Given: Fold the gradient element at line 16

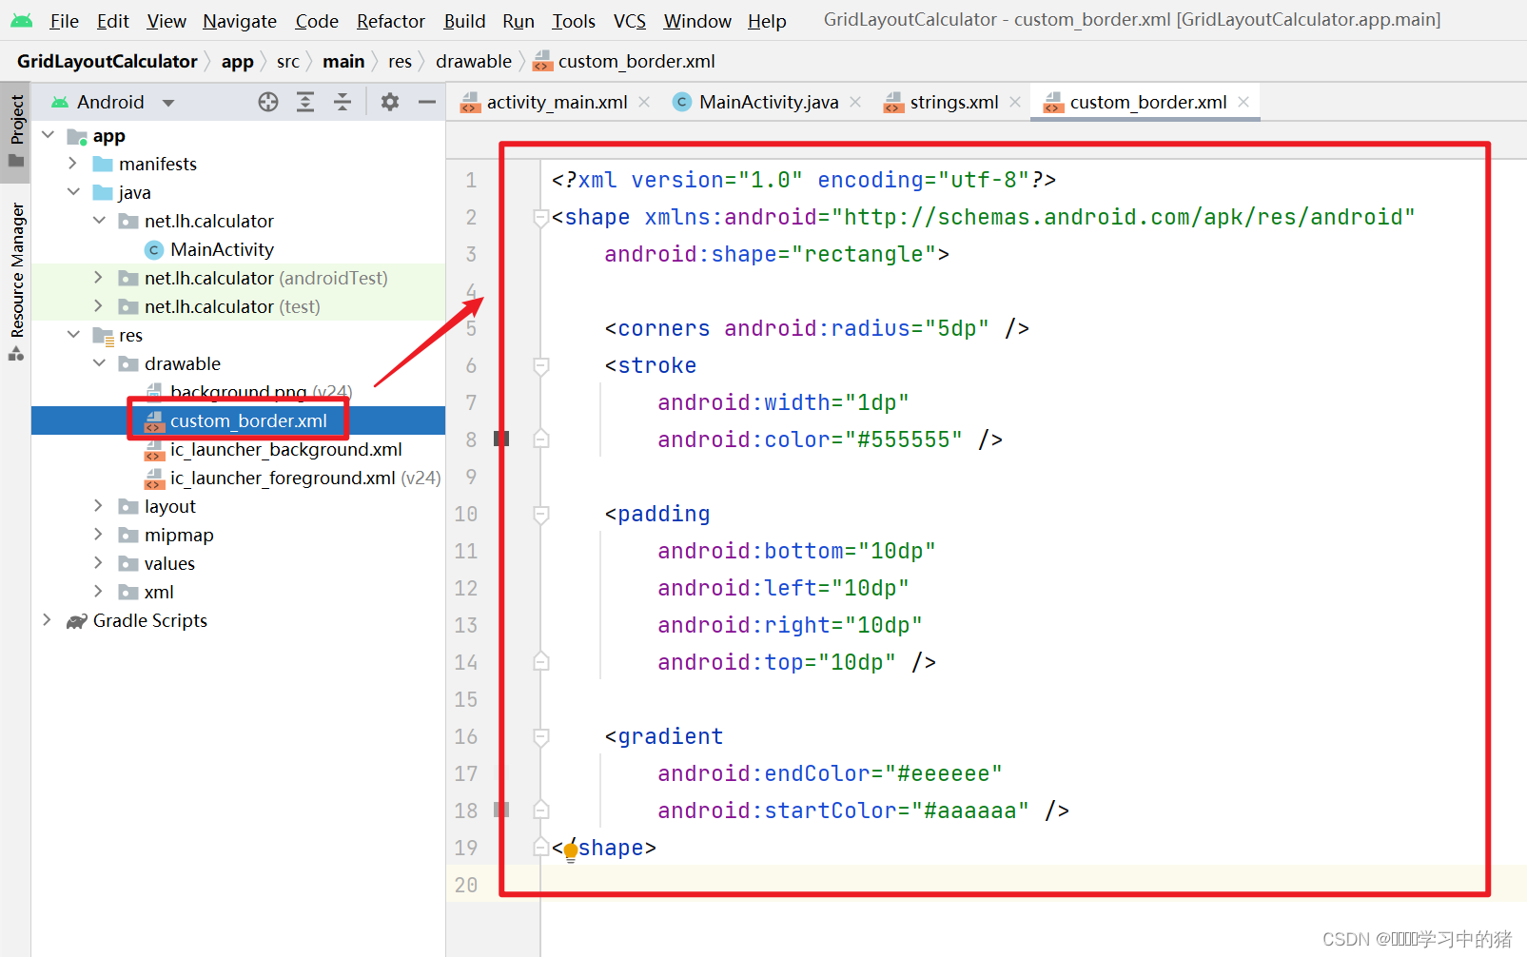Looking at the screenshot, I should (540, 737).
